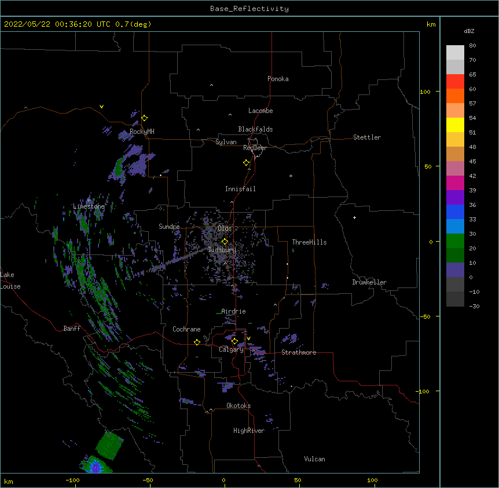Click the yellow marker over Calgary

[234, 341]
